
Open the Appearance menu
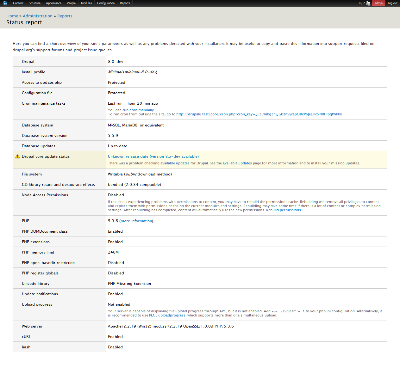53,3
